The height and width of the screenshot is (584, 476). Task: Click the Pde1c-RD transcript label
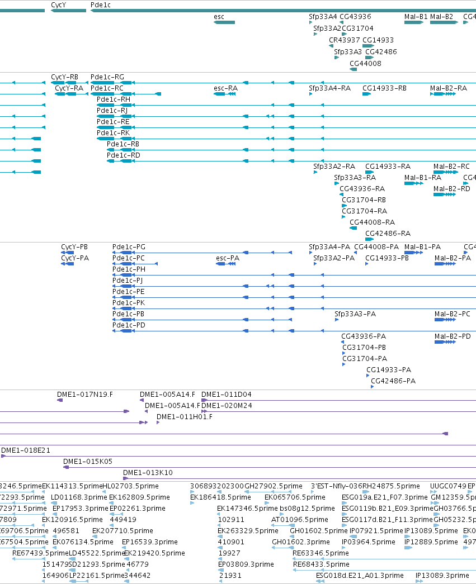[124, 155]
